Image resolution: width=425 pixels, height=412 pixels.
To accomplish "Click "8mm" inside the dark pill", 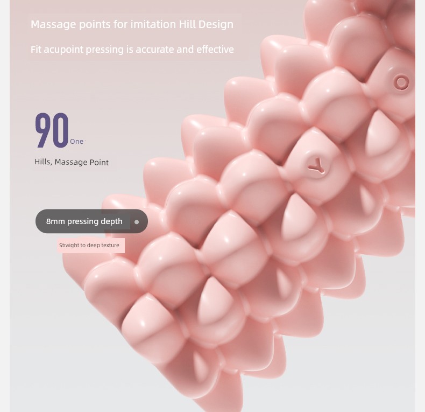I will [x=55, y=221].
